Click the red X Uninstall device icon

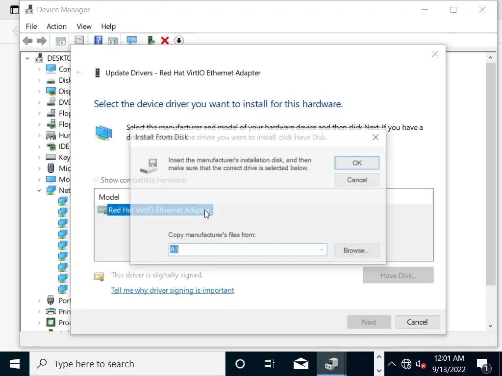click(165, 41)
